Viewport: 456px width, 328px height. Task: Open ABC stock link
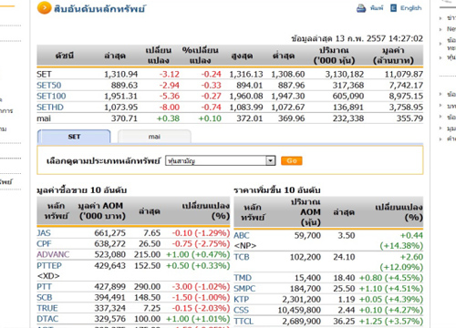(242, 235)
